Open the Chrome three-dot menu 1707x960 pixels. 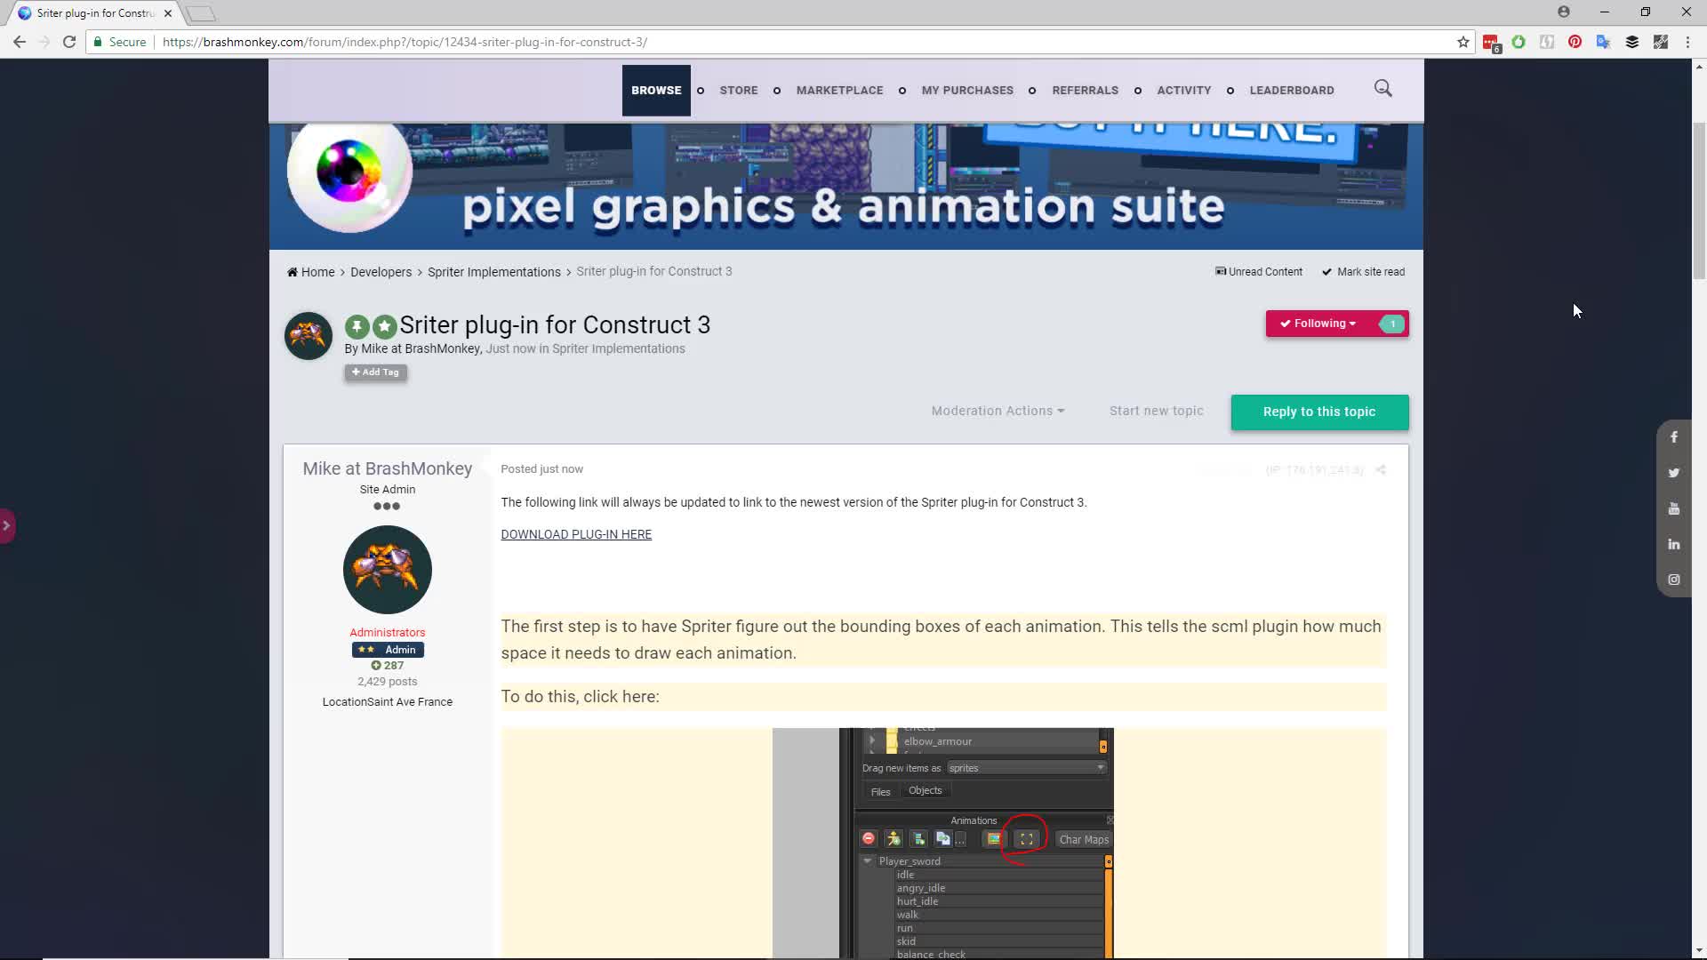1687,42
